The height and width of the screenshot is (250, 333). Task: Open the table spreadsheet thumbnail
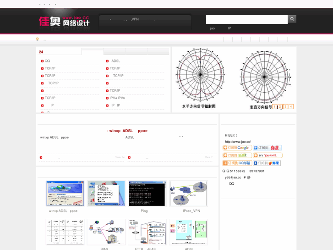pyautogui.click(x=65, y=232)
